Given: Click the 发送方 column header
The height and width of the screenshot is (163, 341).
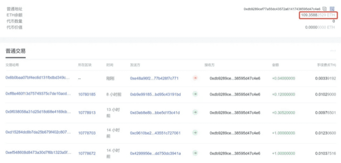Looking at the screenshot, I should (x=135, y=65).
